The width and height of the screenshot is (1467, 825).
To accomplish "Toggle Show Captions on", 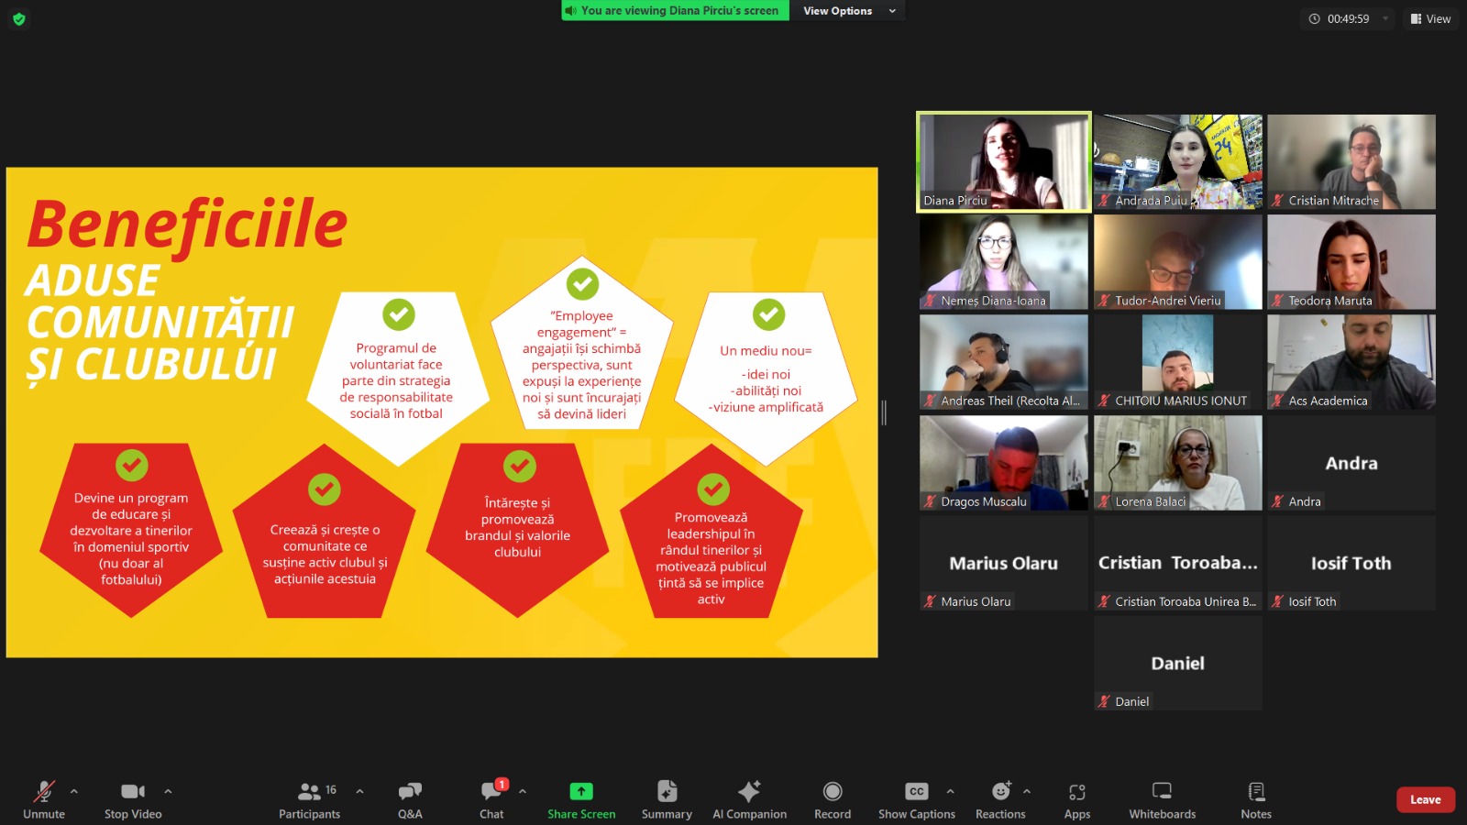I will [916, 798].
